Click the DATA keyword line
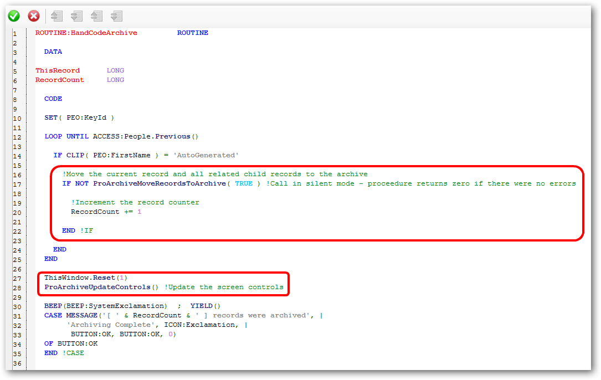 (x=53, y=52)
